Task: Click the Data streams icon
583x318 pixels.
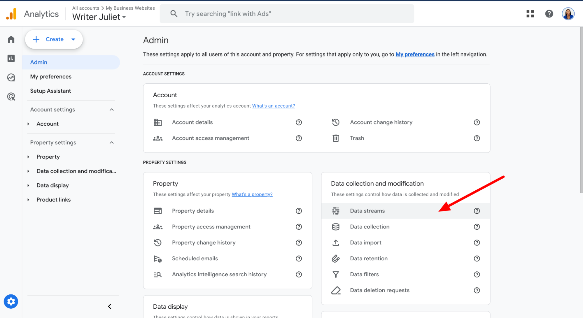Action: [x=336, y=211]
